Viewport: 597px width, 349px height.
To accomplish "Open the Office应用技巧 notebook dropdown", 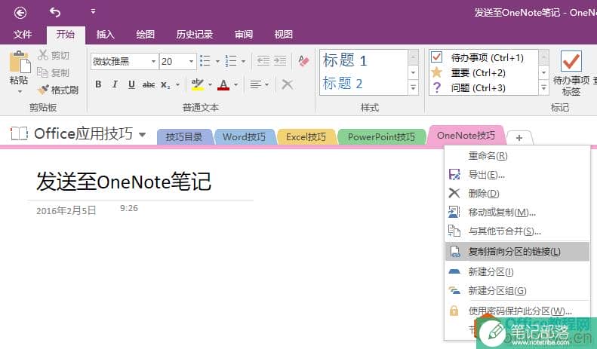I will pyautogui.click(x=143, y=134).
